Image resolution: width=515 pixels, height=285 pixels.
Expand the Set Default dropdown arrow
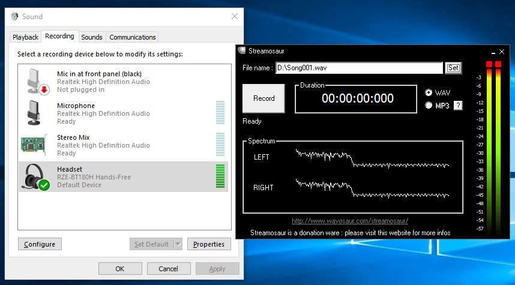coord(178,244)
